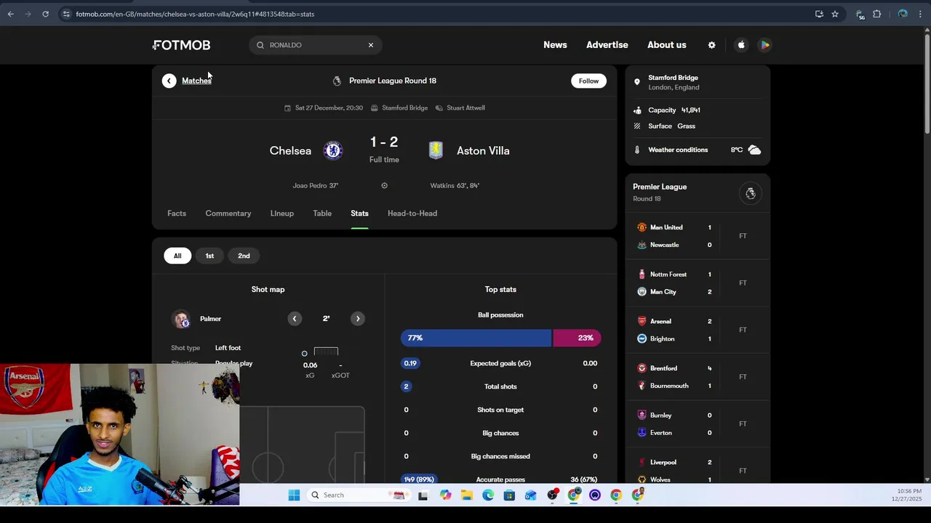The height and width of the screenshot is (523, 931).
Task: Show the previous shot in the shot map
Action: click(x=295, y=318)
